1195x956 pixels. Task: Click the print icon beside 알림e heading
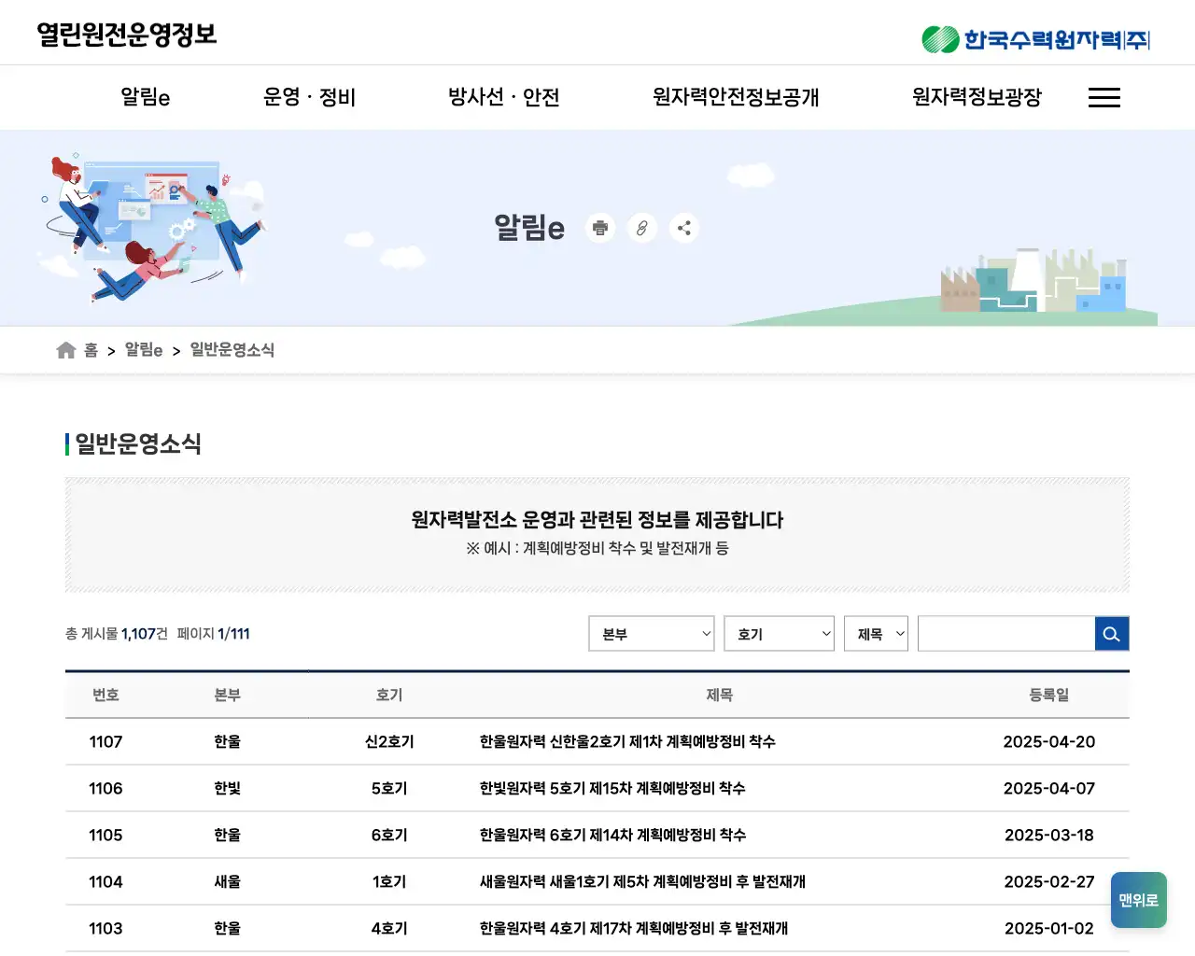600,228
